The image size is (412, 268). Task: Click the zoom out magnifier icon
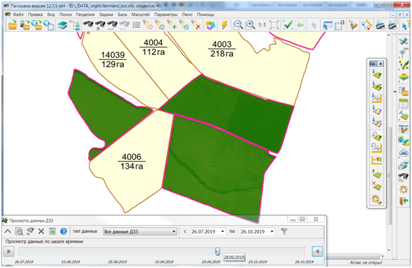point(238,25)
